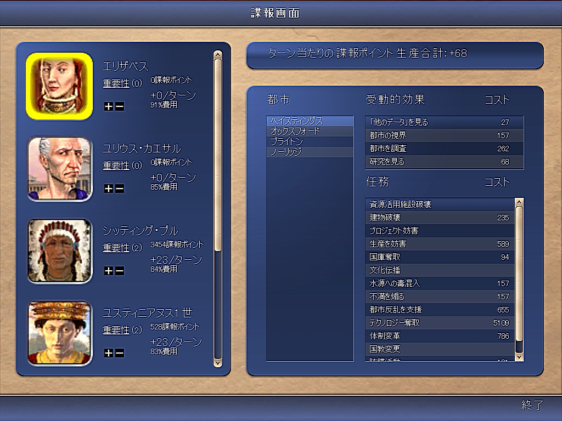Choose the mission 国教変更

point(440,349)
